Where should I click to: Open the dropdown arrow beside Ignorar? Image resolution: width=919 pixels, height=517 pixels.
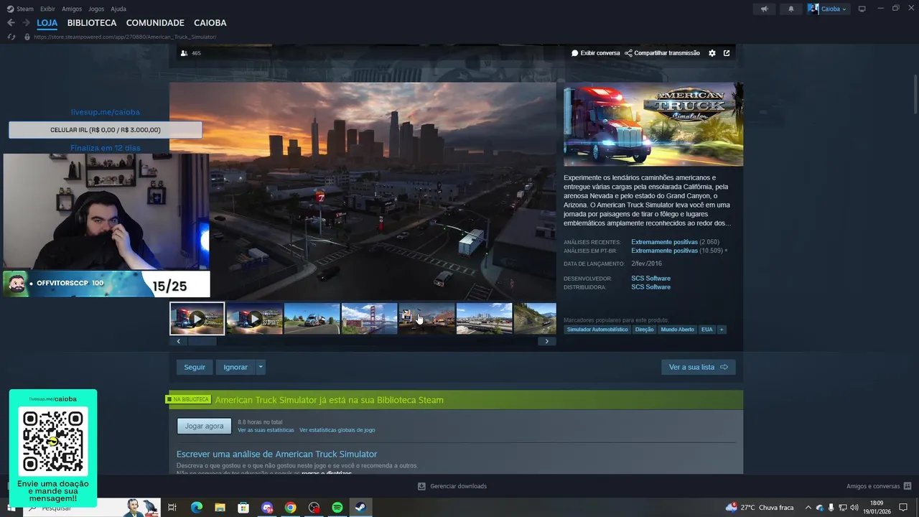[x=261, y=367]
